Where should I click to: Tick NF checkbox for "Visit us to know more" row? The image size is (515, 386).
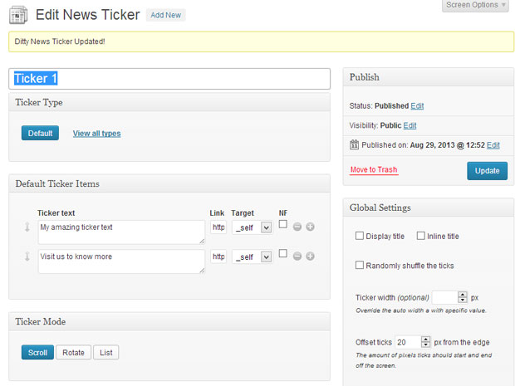point(282,253)
